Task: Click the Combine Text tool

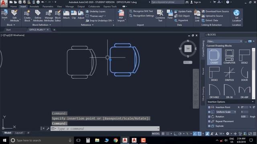Action: 160,16
